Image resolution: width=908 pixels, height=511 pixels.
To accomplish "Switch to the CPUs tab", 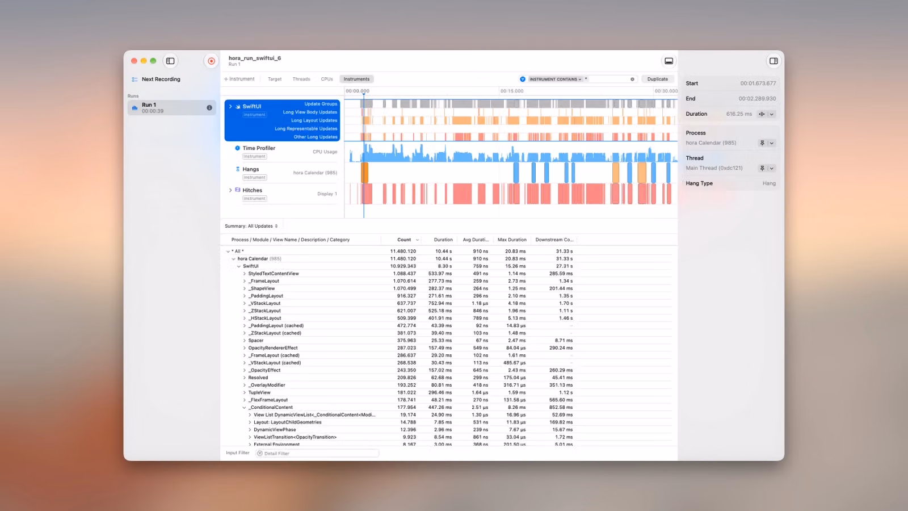I will point(327,79).
